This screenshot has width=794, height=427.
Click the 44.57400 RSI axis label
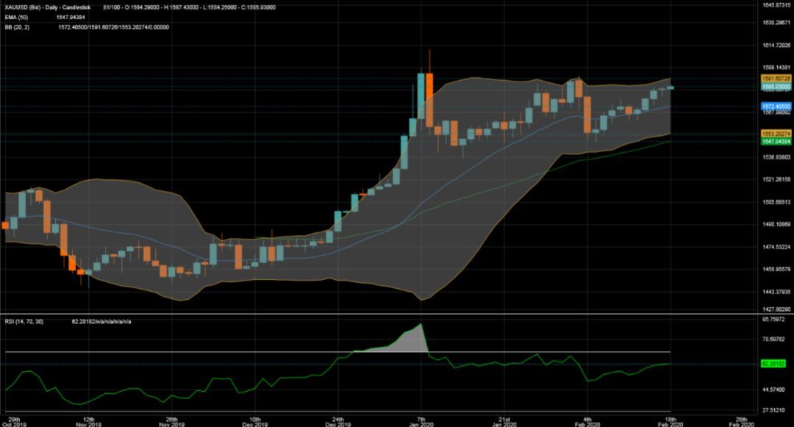773,390
